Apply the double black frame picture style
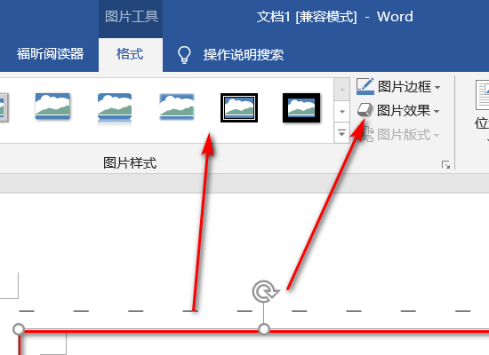Screen dimensions: 489x355 [239, 107]
